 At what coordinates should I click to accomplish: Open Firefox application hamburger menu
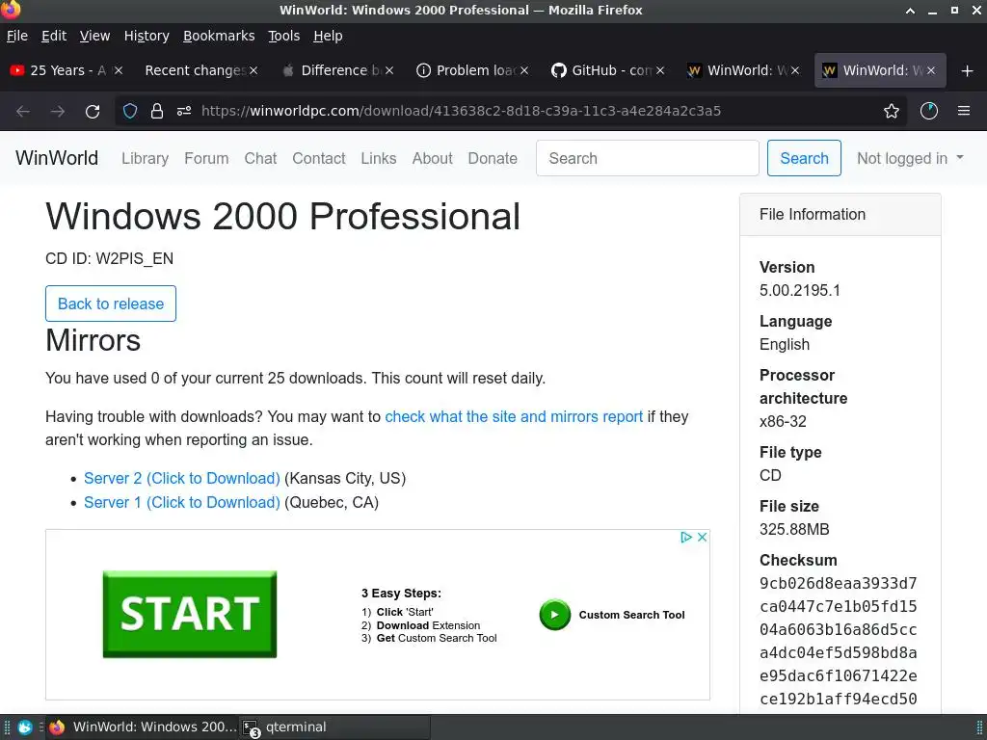[964, 112]
